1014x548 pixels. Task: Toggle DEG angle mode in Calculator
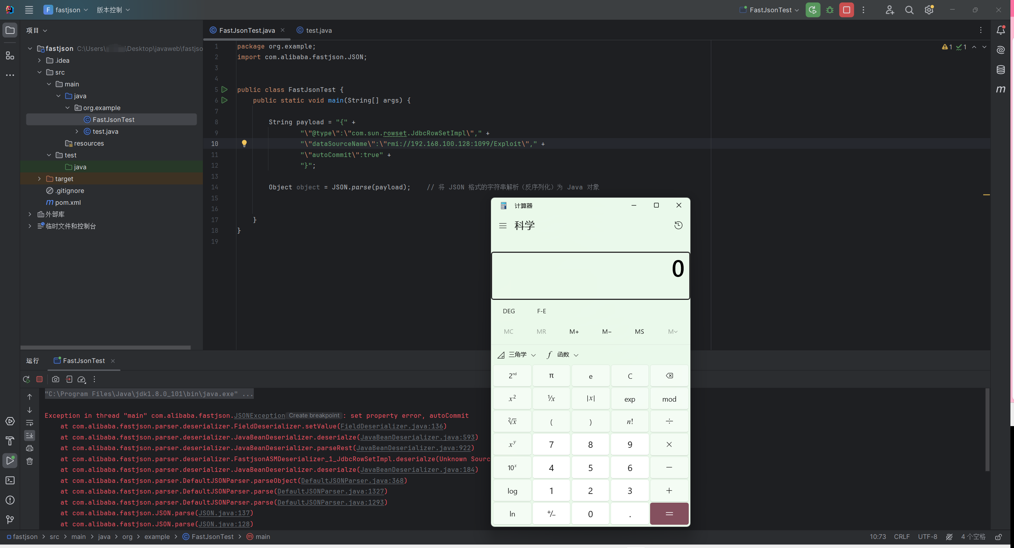pos(509,311)
